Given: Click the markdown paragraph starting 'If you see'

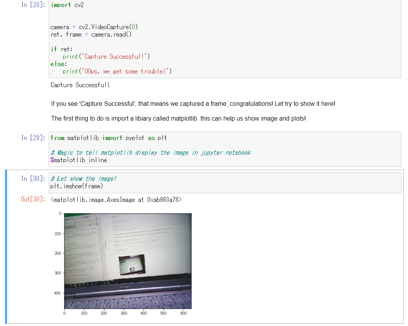Looking at the screenshot, I should pyautogui.click(x=193, y=103).
